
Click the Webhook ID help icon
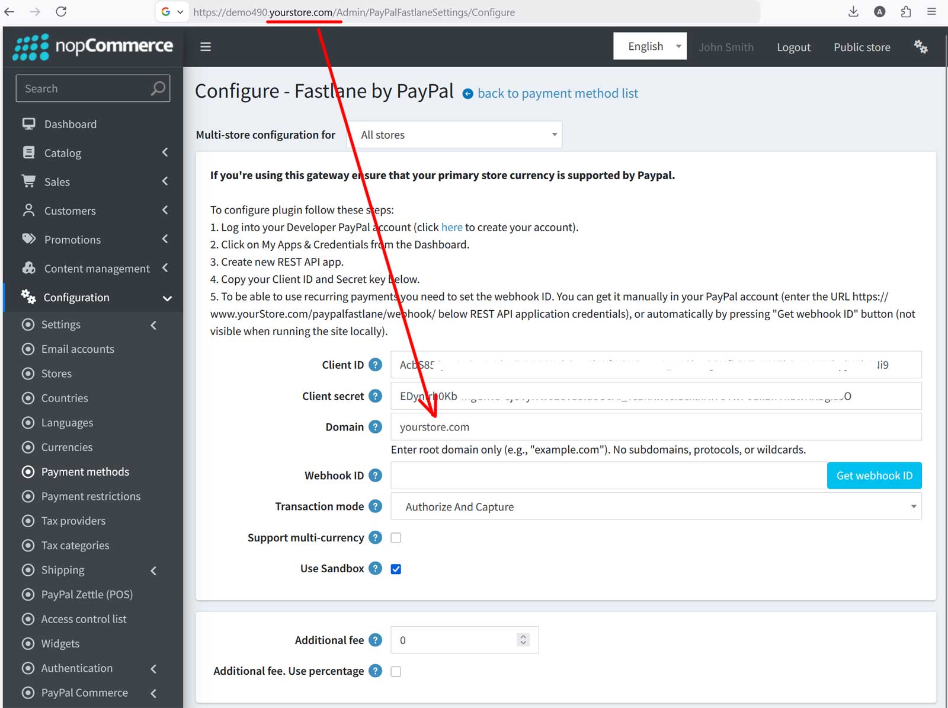(x=375, y=476)
